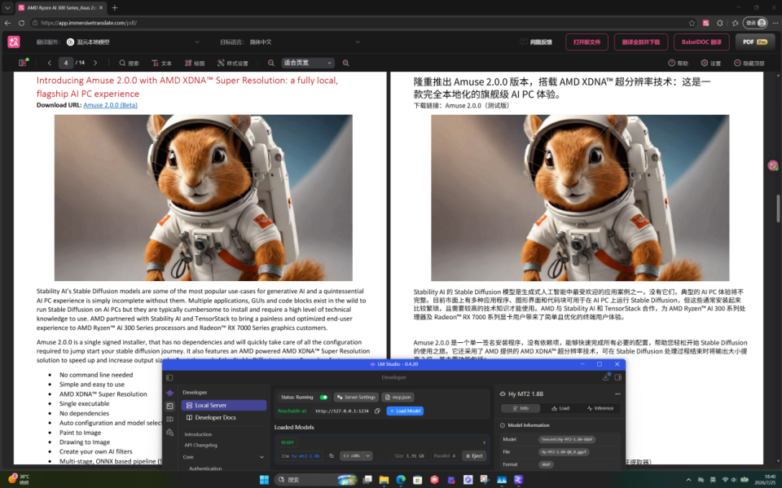The width and height of the screenshot is (782, 488).
Task: Click the page number input field
Action: [x=66, y=63]
